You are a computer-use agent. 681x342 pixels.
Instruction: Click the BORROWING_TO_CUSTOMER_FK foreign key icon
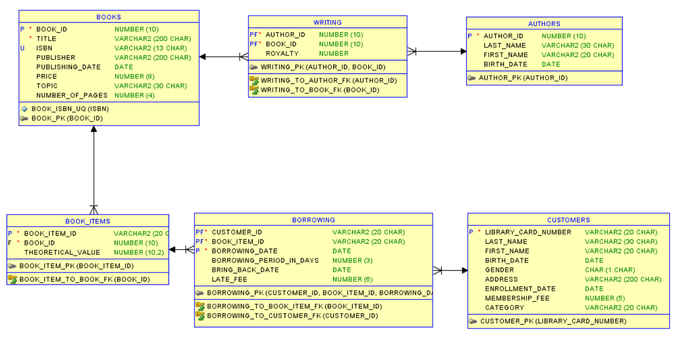(x=200, y=316)
